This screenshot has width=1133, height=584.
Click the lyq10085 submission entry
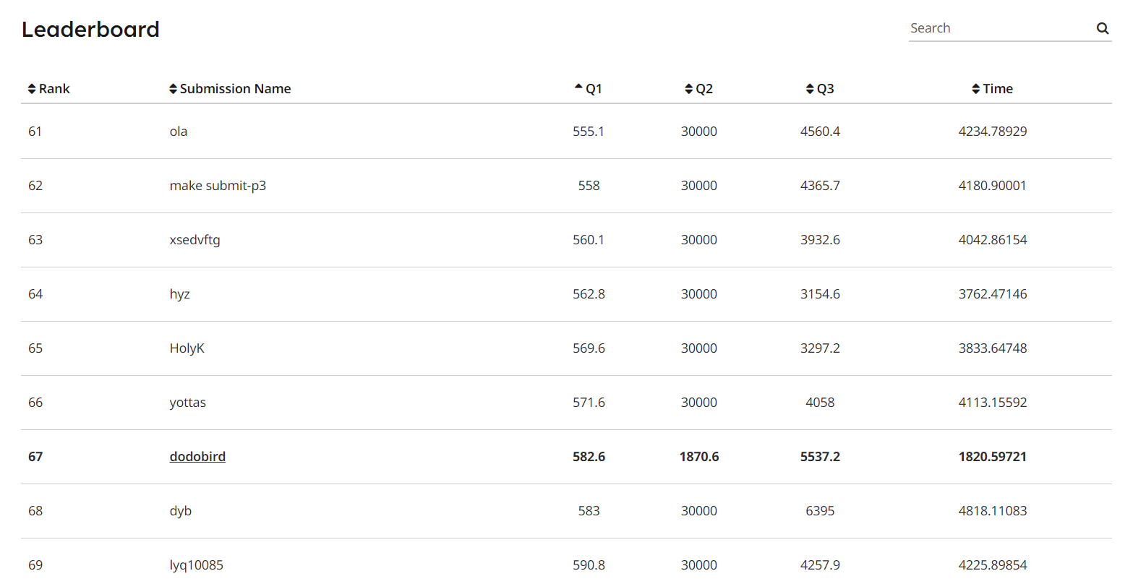pos(196,565)
